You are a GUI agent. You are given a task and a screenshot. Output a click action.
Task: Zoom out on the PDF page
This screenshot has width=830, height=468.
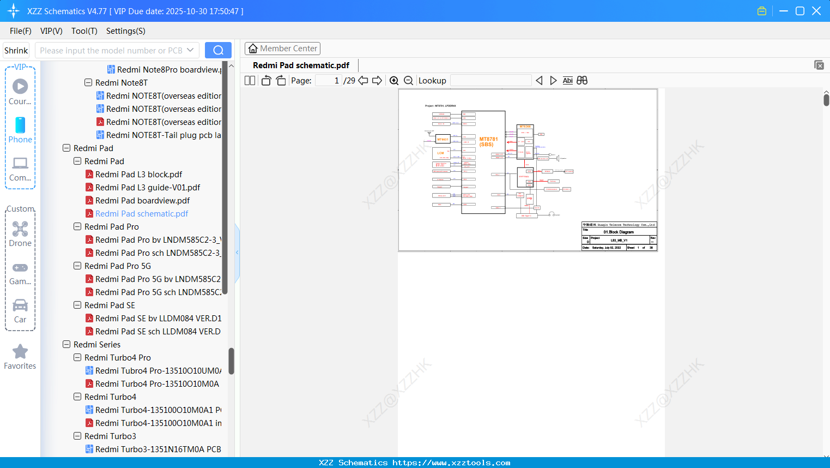(x=408, y=80)
